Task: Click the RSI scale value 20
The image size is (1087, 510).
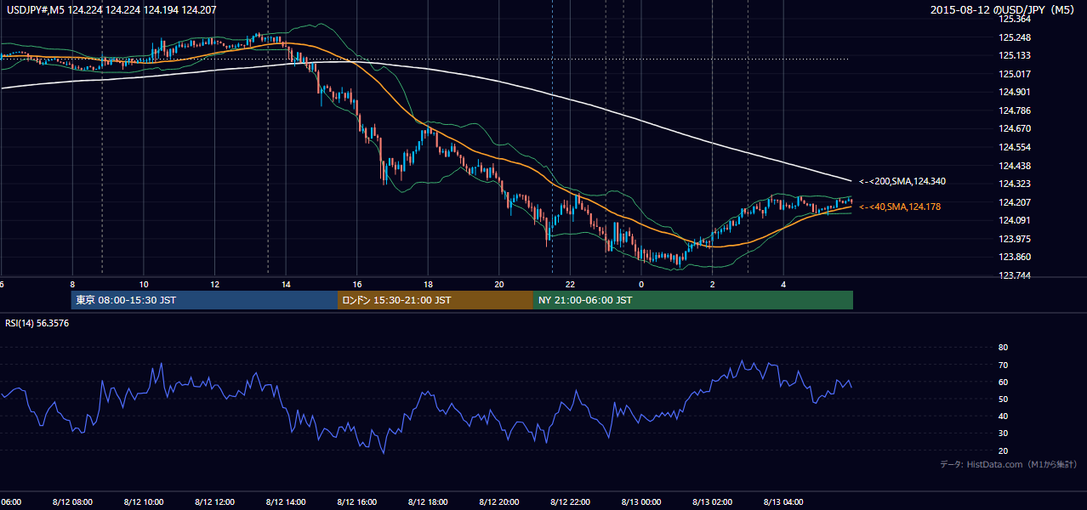Action: point(1003,450)
